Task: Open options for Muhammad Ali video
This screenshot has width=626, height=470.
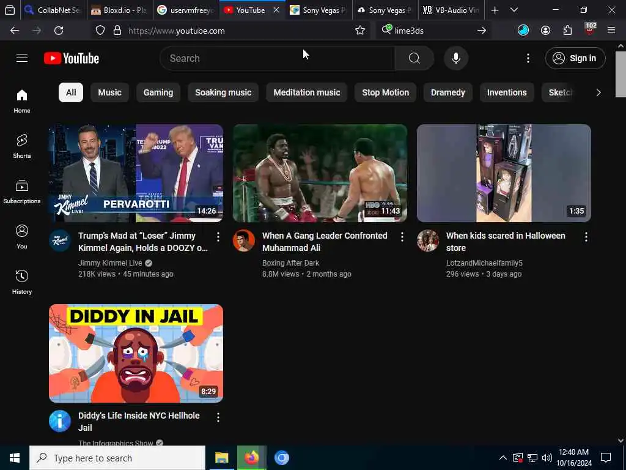Action: pyautogui.click(x=402, y=237)
